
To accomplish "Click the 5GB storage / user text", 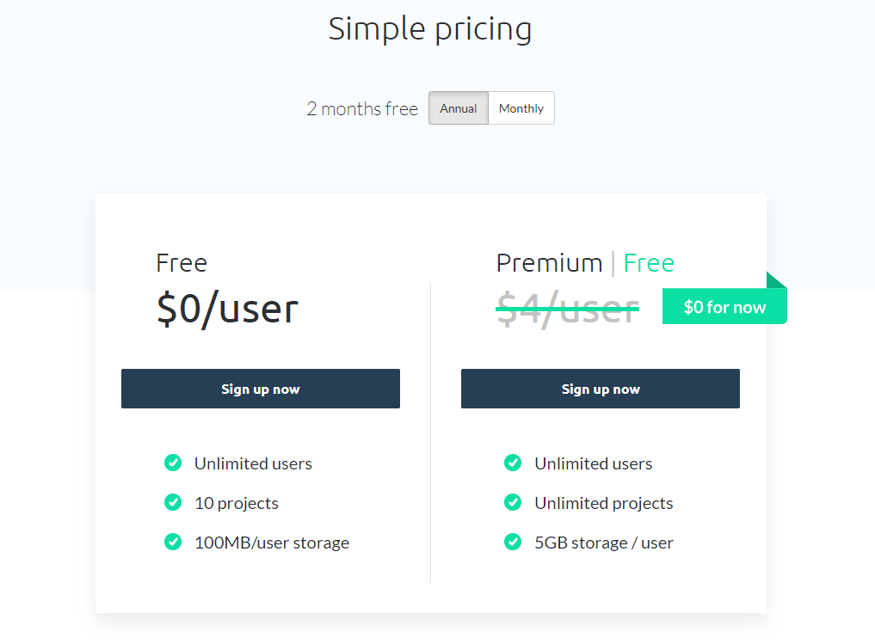I will [x=604, y=543].
